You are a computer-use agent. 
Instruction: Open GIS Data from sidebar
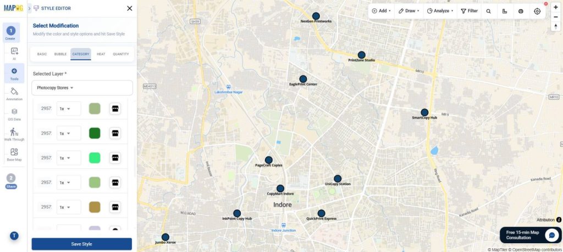point(14,114)
